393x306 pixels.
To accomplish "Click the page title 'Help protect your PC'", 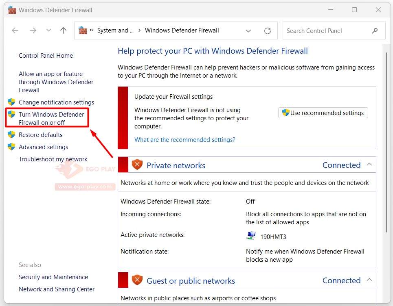I will [213, 51].
